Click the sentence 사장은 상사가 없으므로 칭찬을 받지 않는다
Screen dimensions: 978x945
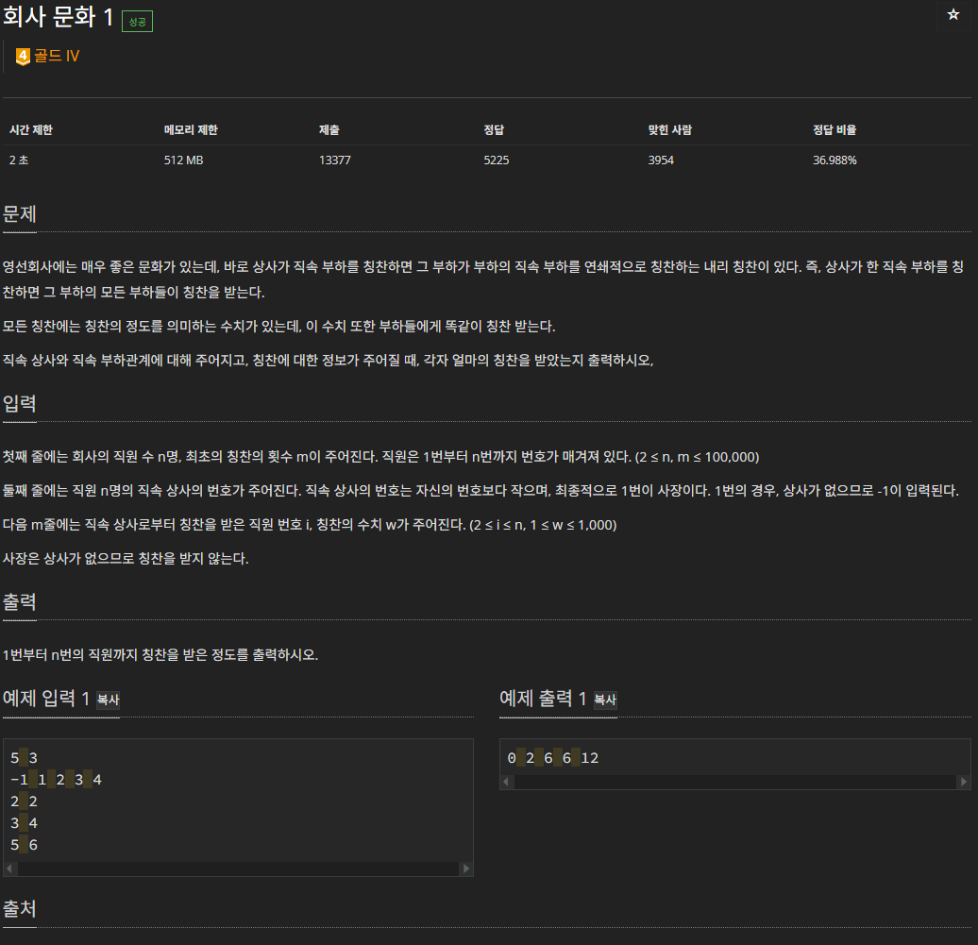click(126, 559)
